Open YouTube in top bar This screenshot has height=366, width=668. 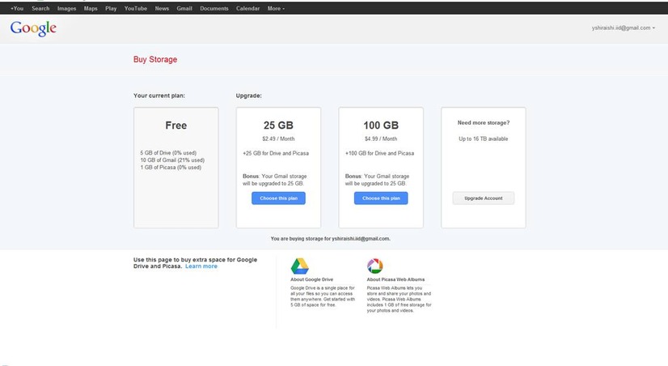(136, 8)
